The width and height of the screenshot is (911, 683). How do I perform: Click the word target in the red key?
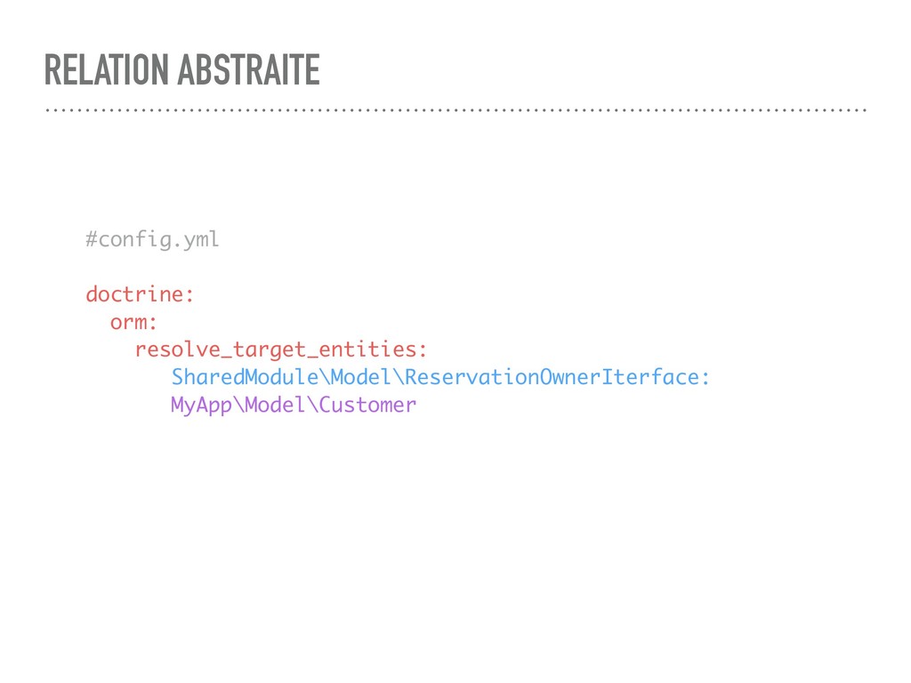[269, 350]
